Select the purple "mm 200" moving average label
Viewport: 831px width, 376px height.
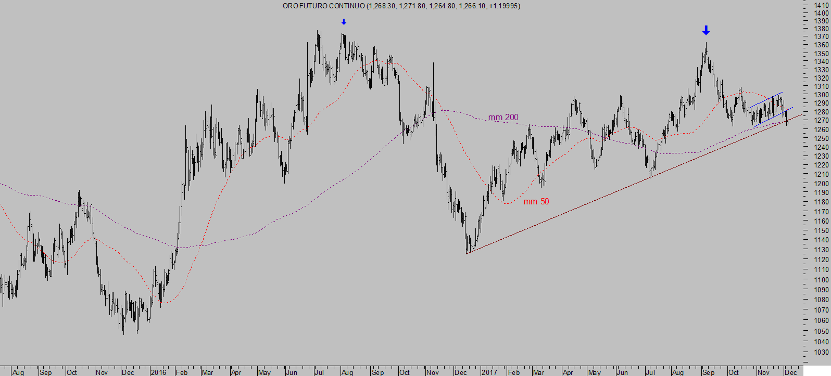(503, 118)
